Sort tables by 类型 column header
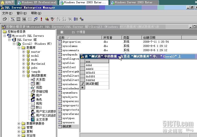Viewport: 197px width, 137px height. 132,38
